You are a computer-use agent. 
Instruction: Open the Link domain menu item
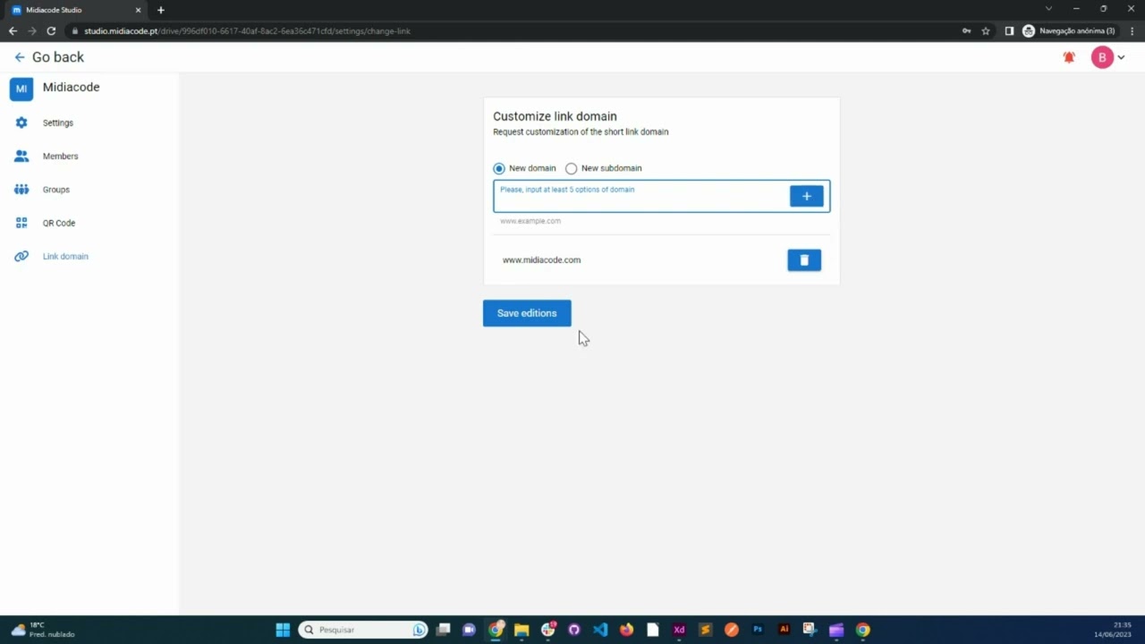(x=65, y=257)
